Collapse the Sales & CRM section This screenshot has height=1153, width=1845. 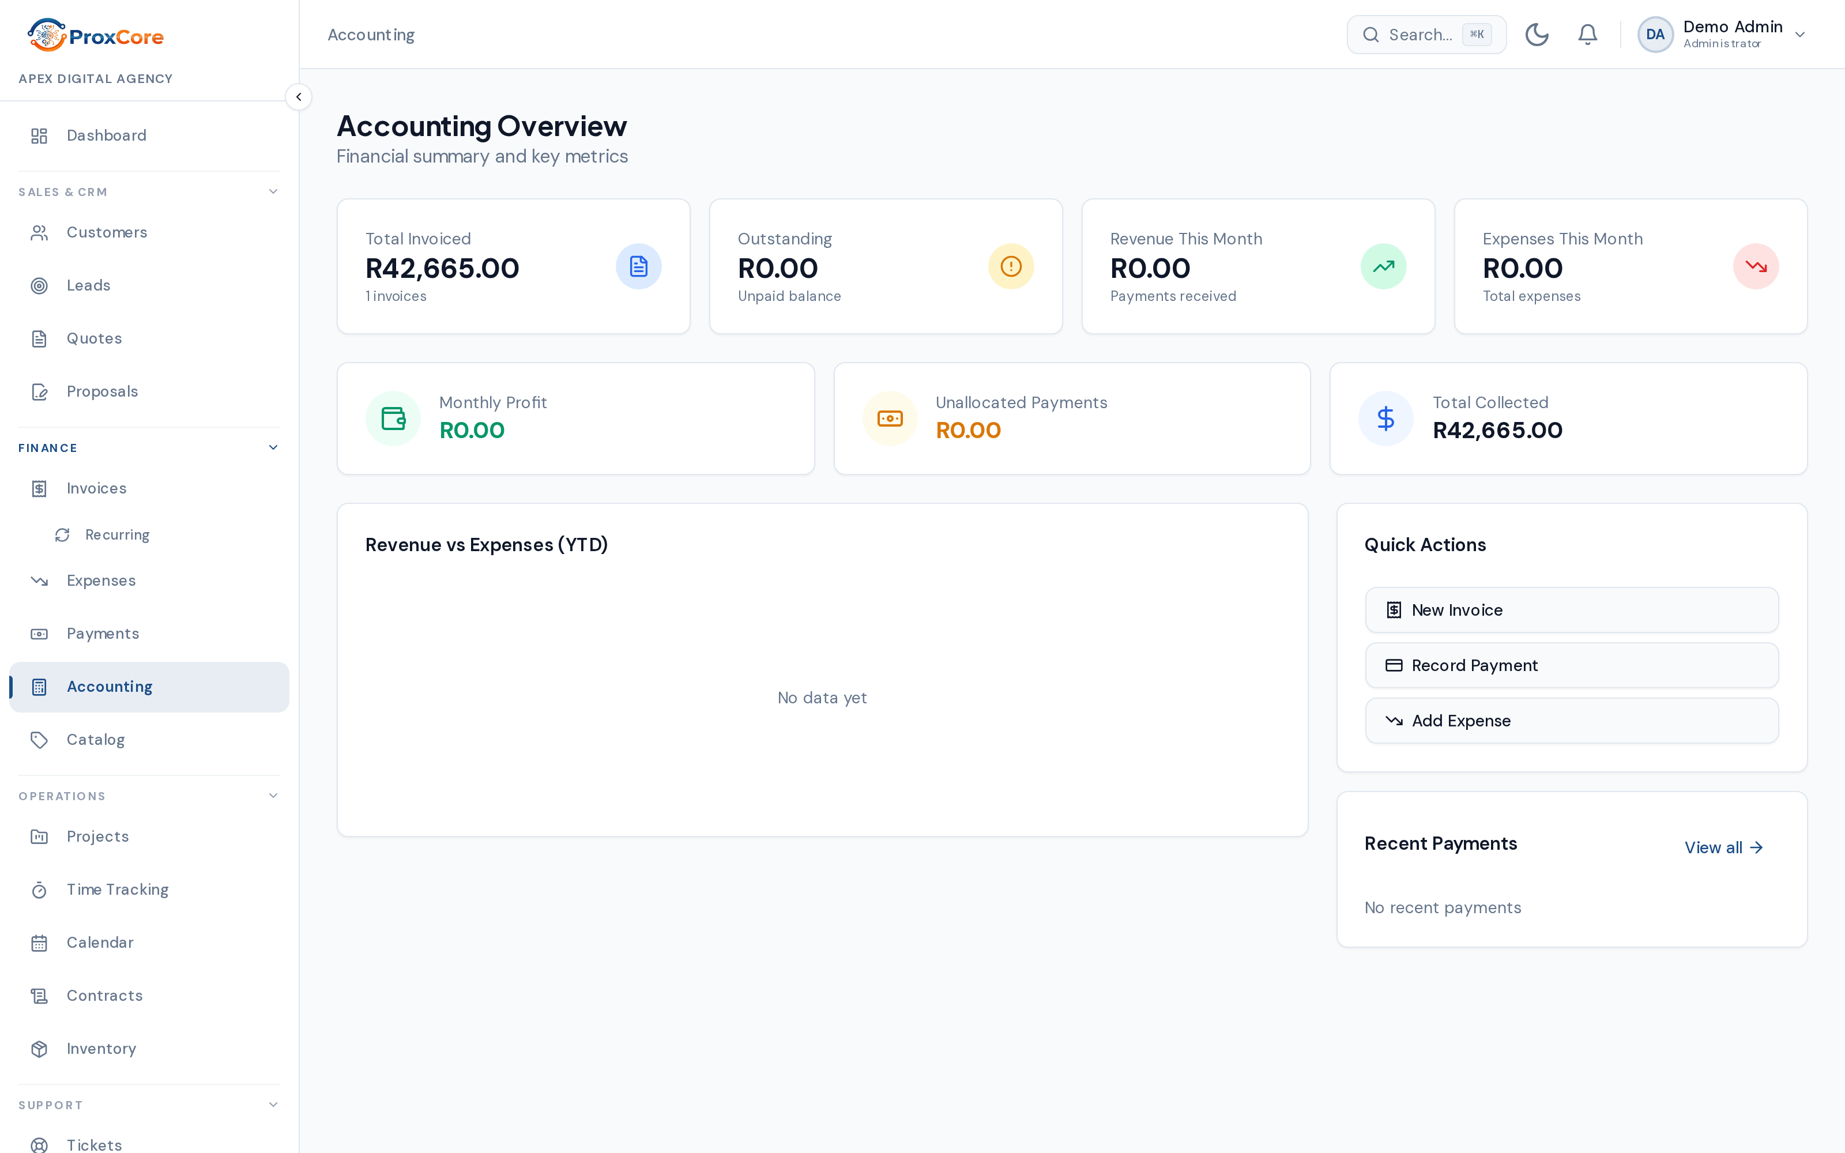pyautogui.click(x=149, y=192)
